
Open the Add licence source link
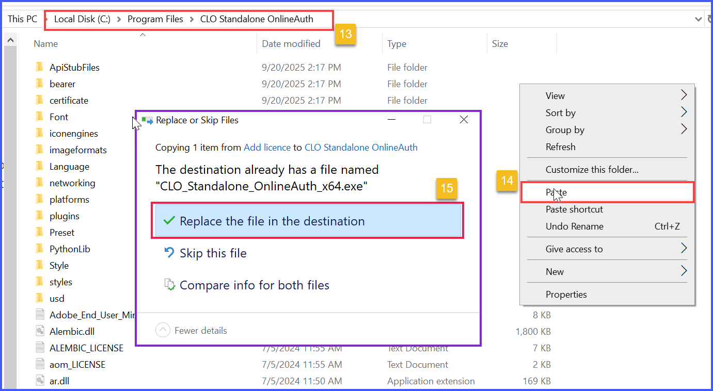click(267, 148)
